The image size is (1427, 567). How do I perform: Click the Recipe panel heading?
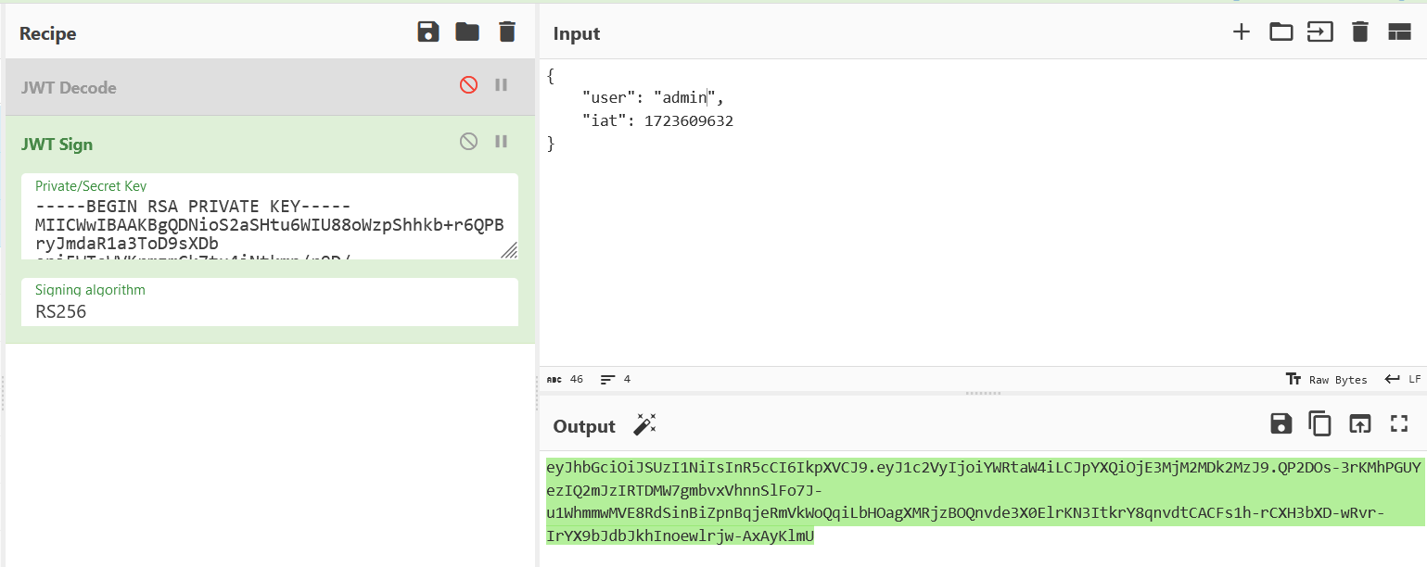(47, 33)
